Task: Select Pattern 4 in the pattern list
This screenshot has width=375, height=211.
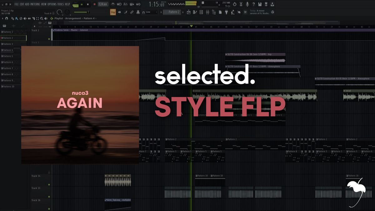Action: (8, 50)
